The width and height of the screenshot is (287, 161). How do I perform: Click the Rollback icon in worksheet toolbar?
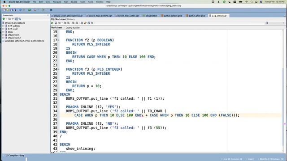pos(77,23)
